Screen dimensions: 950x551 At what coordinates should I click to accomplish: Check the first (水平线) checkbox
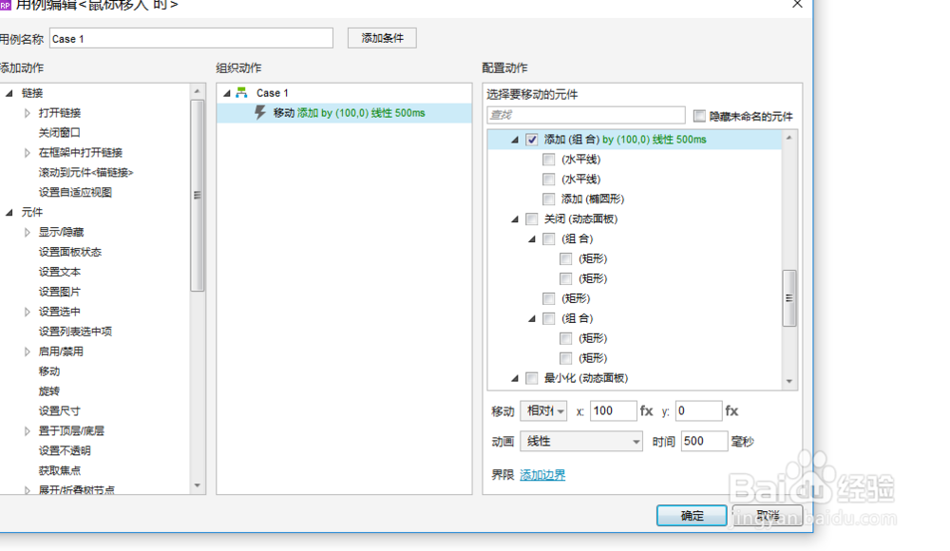[x=548, y=159]
